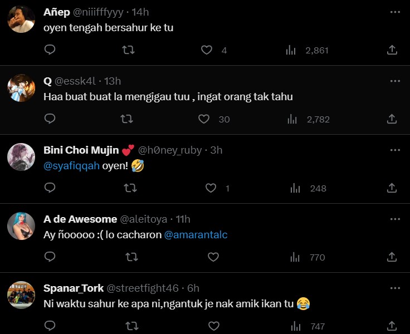Reply to Añep's tweet

(50, 50)
